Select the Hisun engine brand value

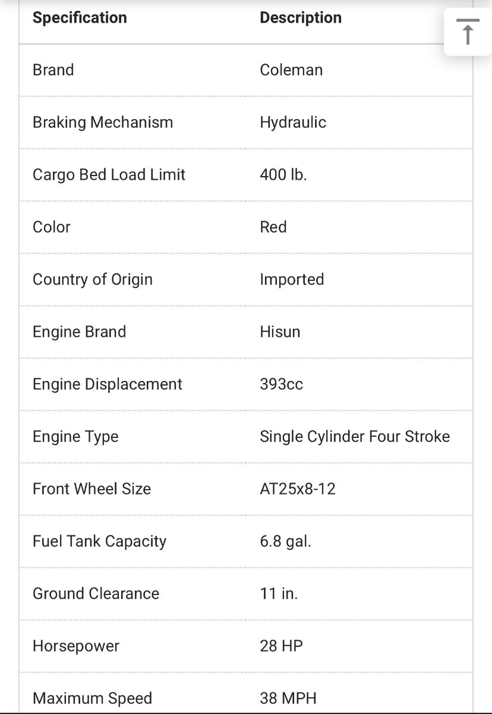(280, 332)
